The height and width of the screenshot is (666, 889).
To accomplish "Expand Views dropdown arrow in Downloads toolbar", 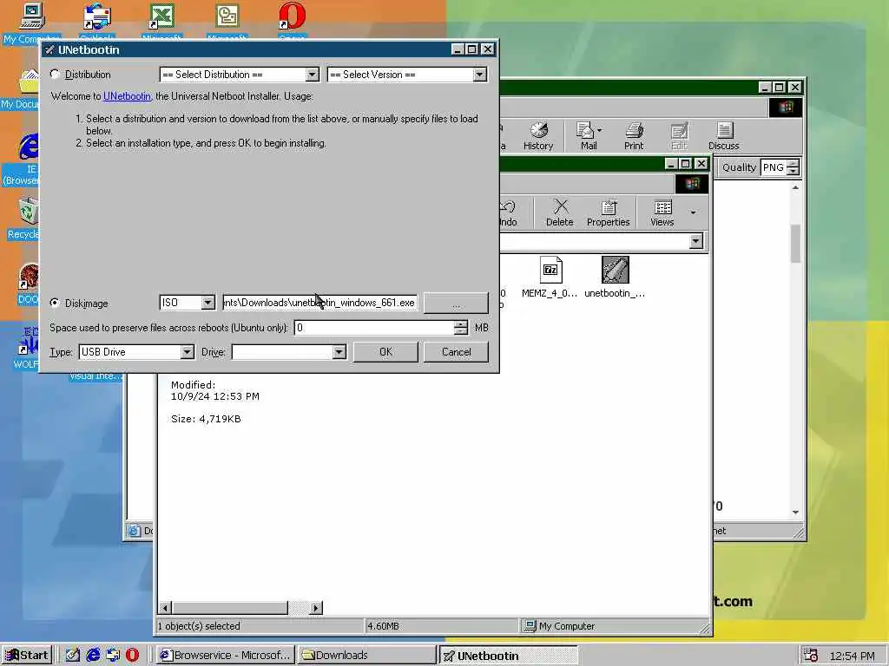I will tap(693, 213).
